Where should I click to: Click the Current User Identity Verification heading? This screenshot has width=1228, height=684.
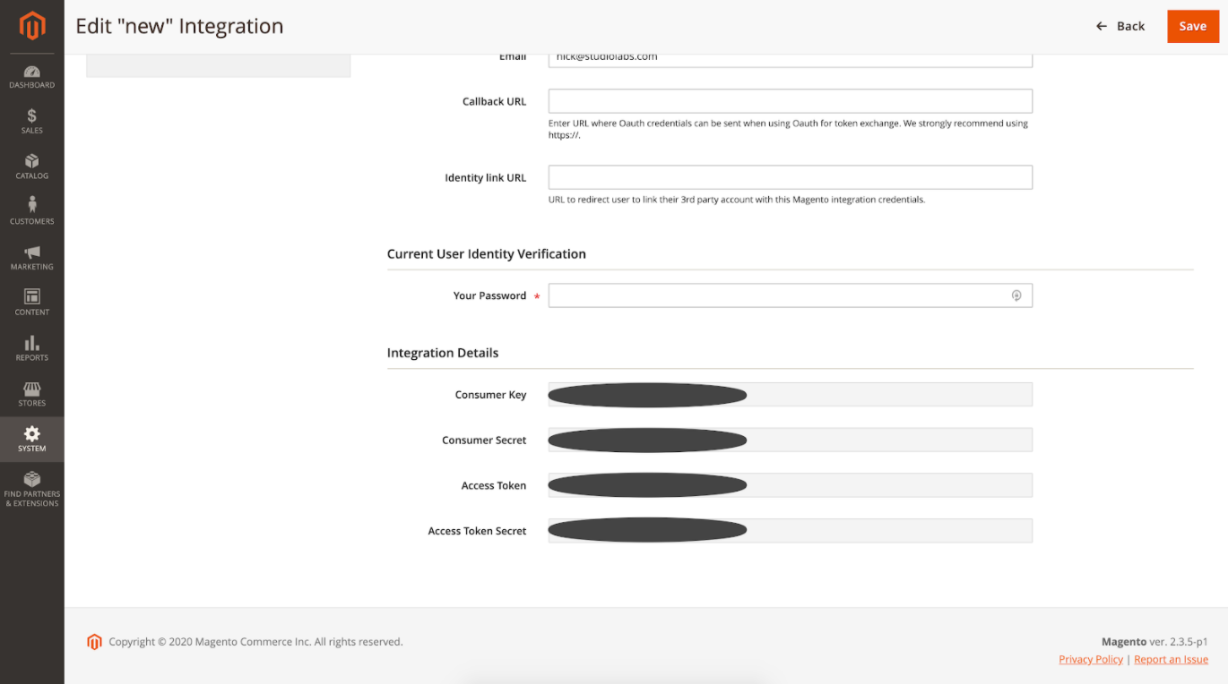pos(487,254)
